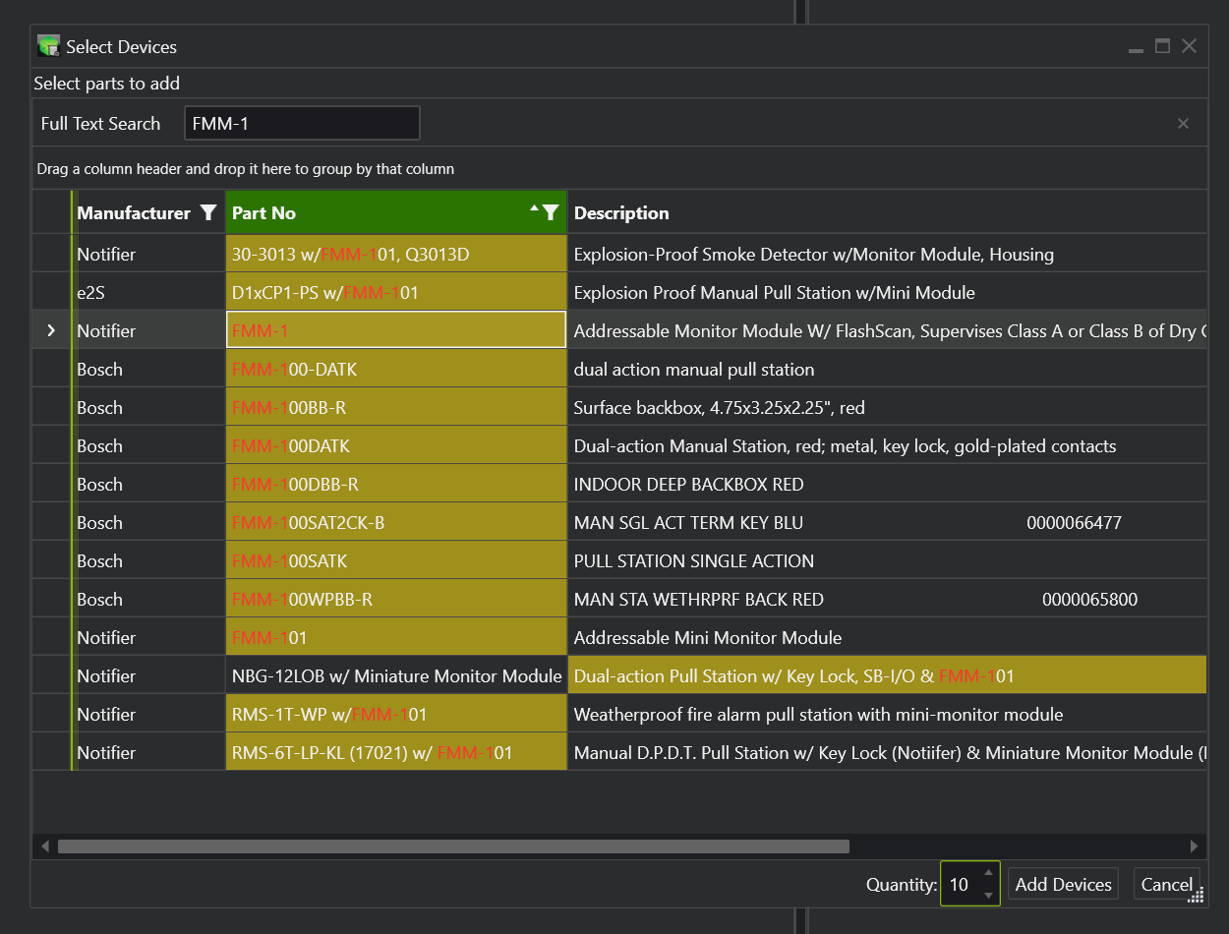Open the Part No column filter
Image resolution: width=1229 pixels, height=934 pixels.
click(551, 212)
